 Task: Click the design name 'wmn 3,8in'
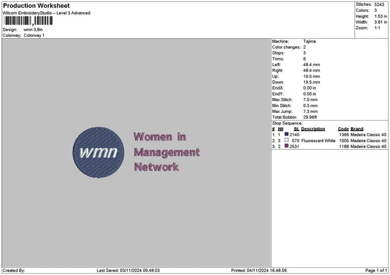point(33,30)
